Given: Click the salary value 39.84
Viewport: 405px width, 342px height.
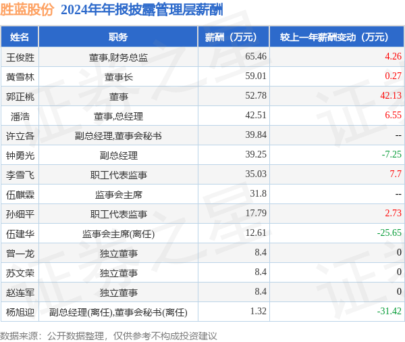Looking at the screenshot, I should point(256,135).
